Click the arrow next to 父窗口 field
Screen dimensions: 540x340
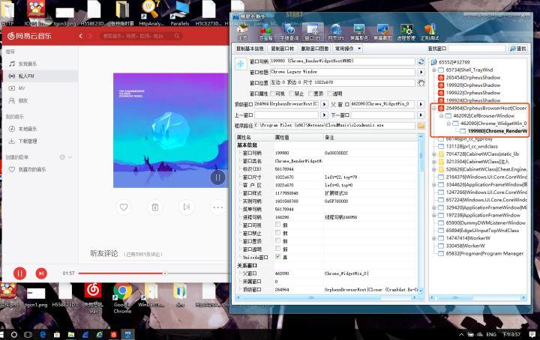click(x=421, y=104)
